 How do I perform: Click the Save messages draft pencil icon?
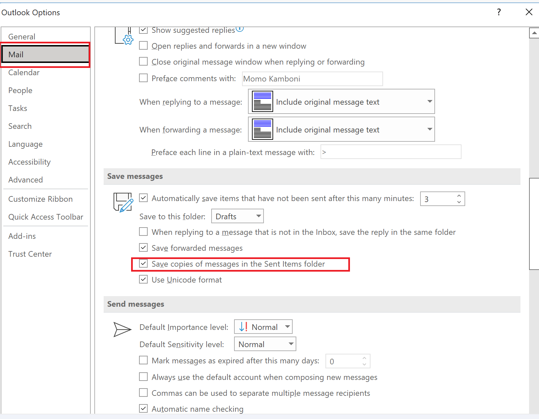point(123,202)
